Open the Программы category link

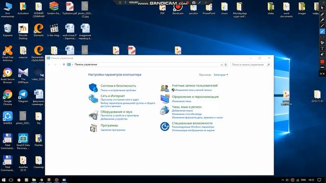pos(109,126)
